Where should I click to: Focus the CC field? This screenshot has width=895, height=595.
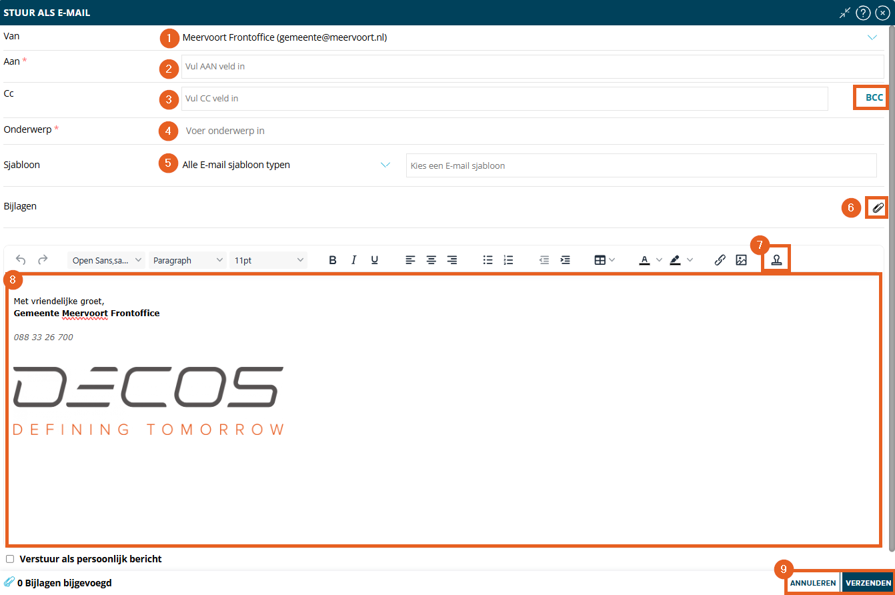tap(504, 98)
